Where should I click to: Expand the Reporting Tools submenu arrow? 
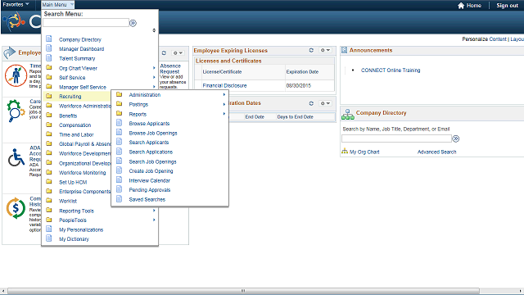tap(154, 211)
